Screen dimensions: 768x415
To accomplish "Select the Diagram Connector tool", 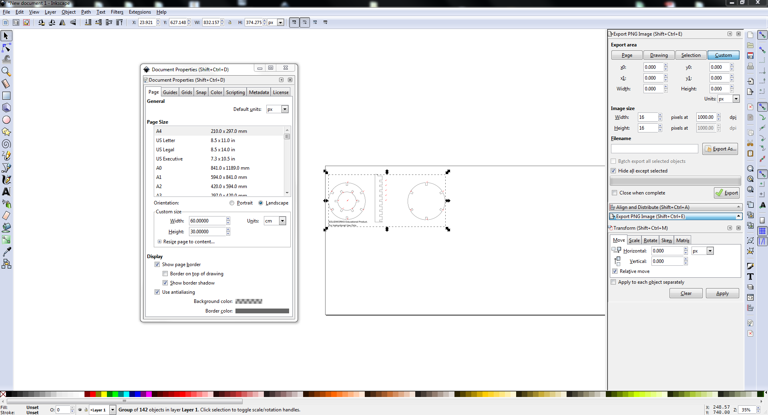I will point(6,264).
